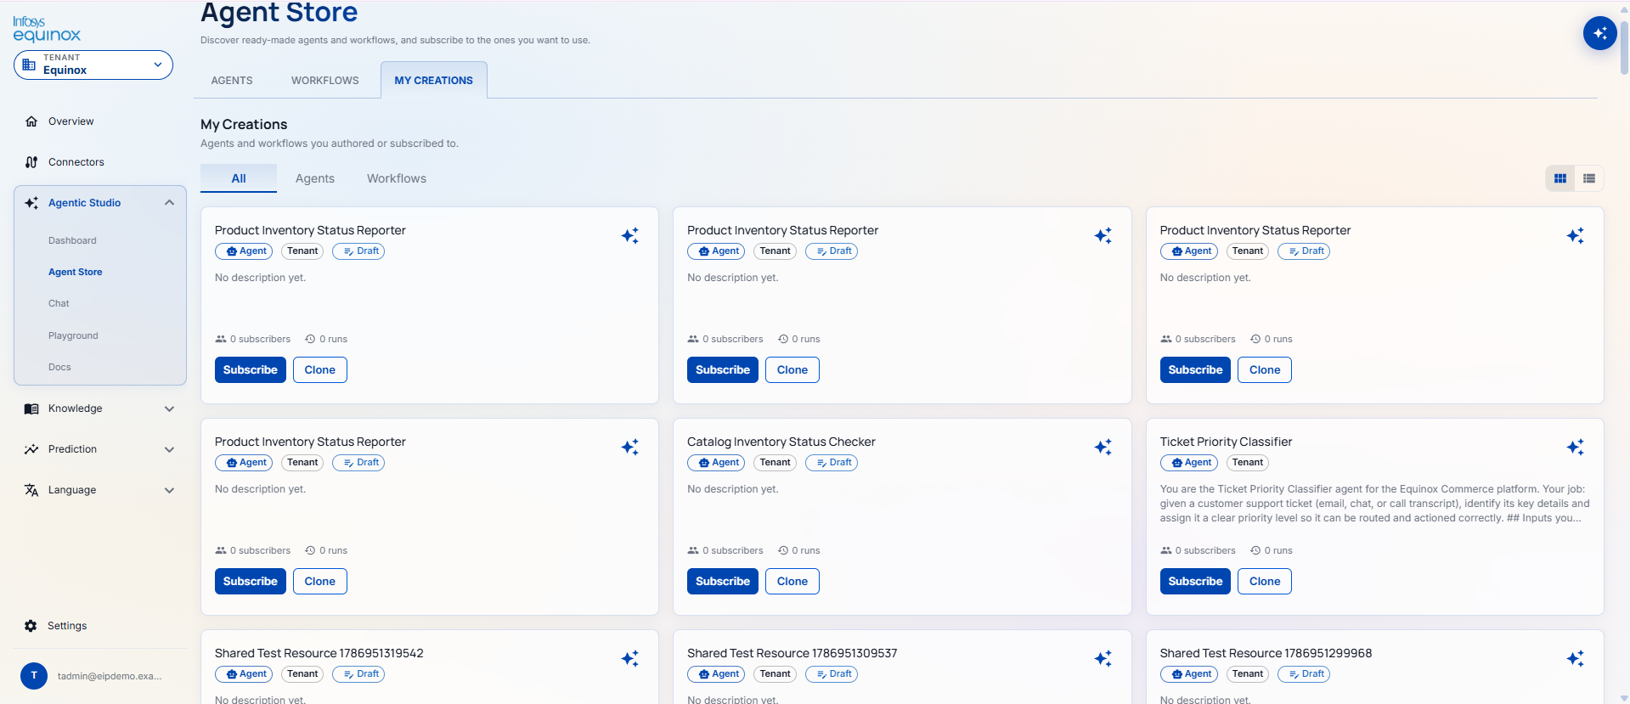
Task: Open the floating AI assistant sparkle button
Action: point(1599,33)
